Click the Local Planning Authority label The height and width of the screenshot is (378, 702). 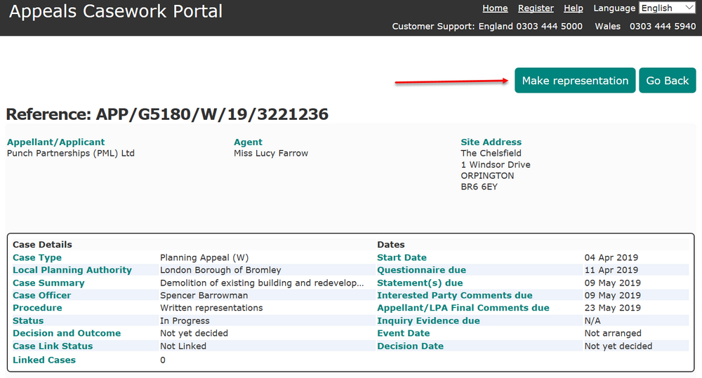72,270
